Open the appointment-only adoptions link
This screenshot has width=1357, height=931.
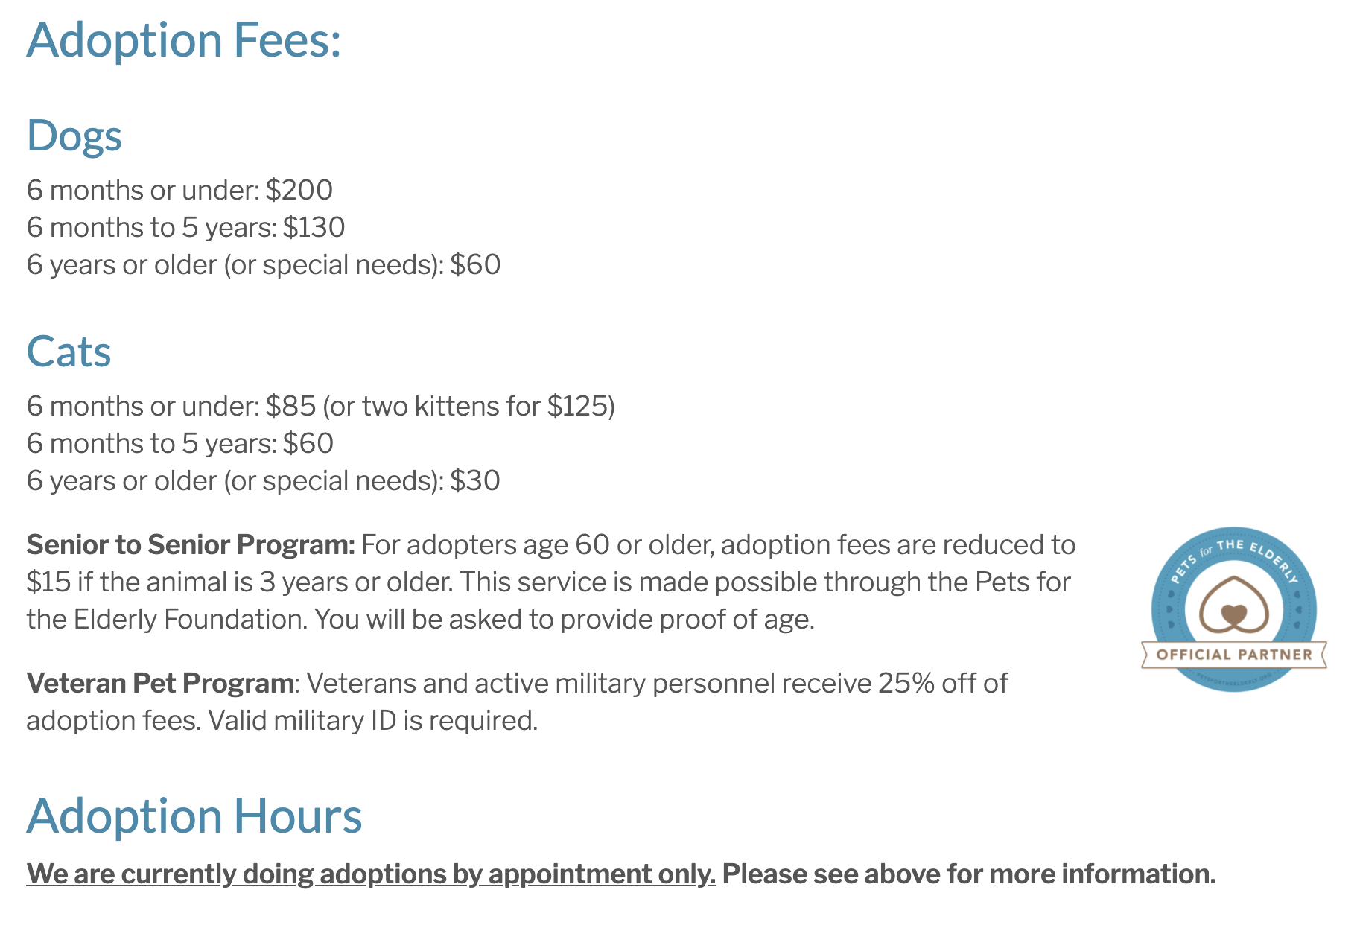pos(371,874)
